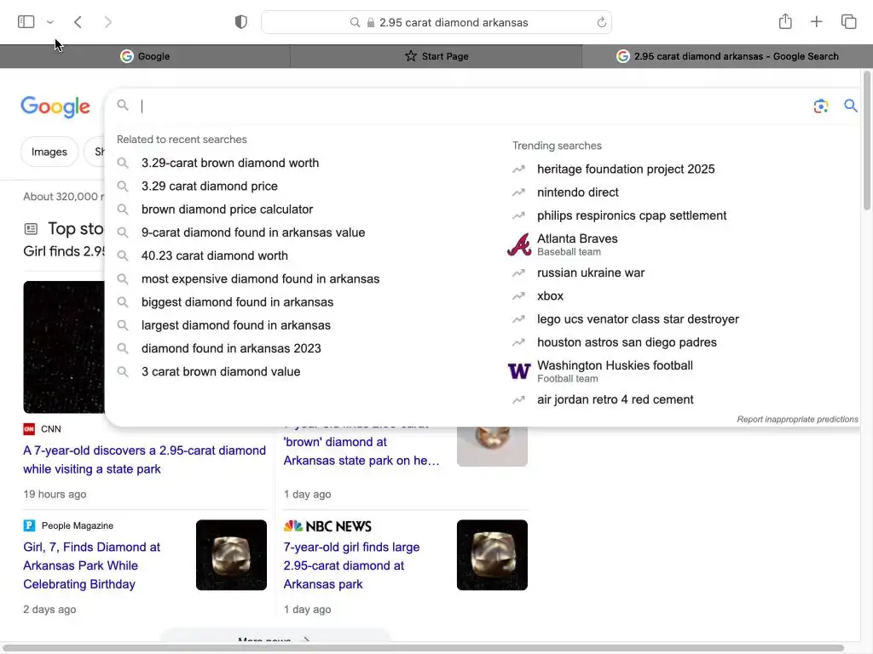
Task: Open trending heritage foundation project 2025
Action: tap(626, 169)
